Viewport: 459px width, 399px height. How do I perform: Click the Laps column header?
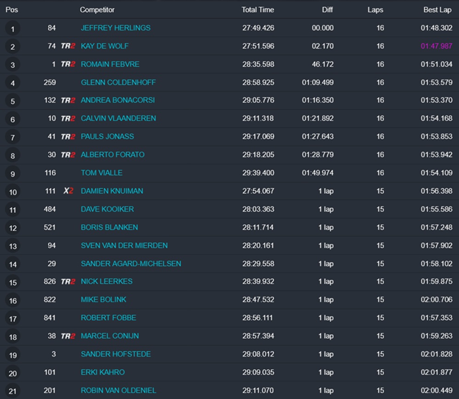click(375, 10)
